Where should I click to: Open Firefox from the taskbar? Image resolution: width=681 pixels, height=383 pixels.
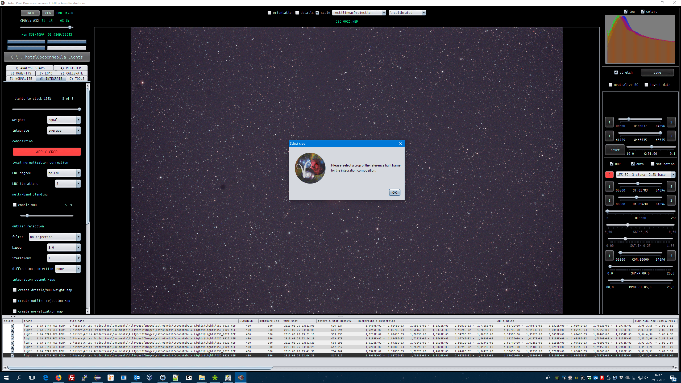(x=59, y=378)
